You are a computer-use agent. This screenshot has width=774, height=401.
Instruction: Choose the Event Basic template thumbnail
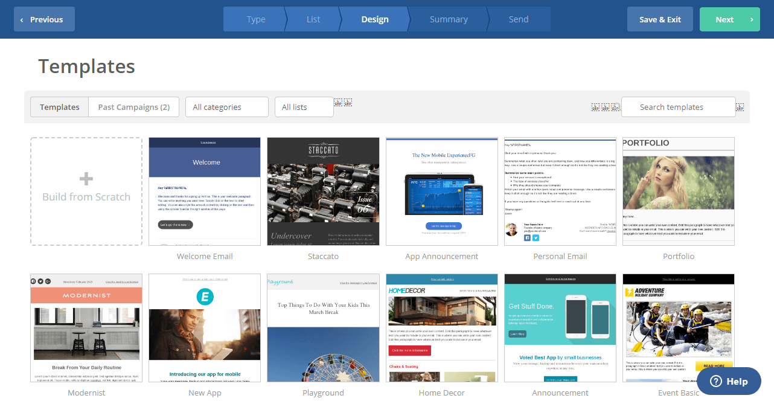[x=679, y=328]
